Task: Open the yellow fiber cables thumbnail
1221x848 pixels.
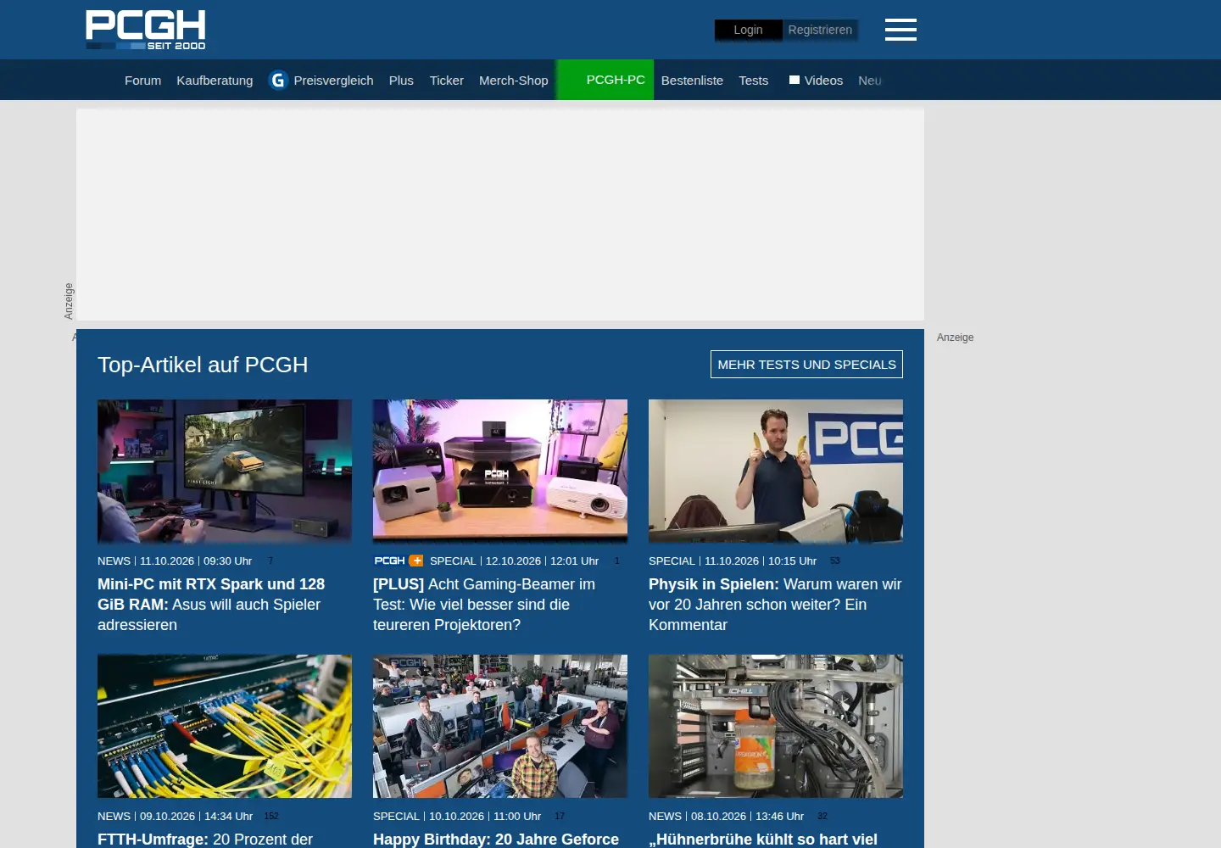Action: click(225, 726)
